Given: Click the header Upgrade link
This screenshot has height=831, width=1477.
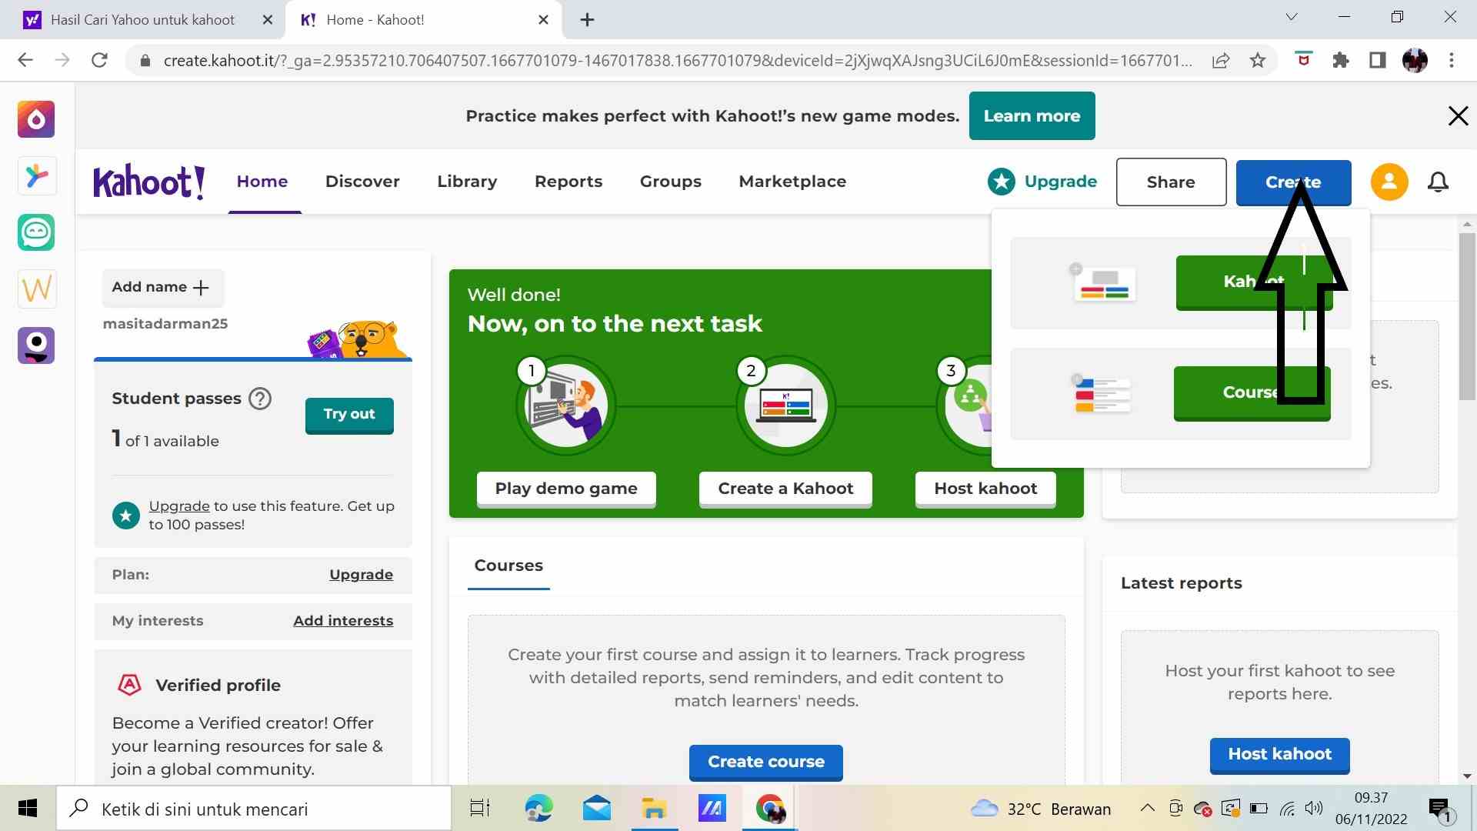Looking at the screenshot, I should 1060,182.
